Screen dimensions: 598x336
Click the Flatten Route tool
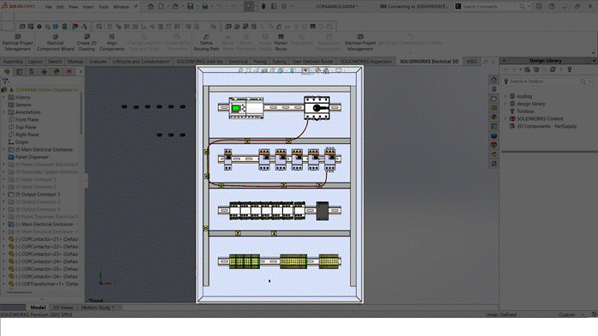tap(281, 42)
